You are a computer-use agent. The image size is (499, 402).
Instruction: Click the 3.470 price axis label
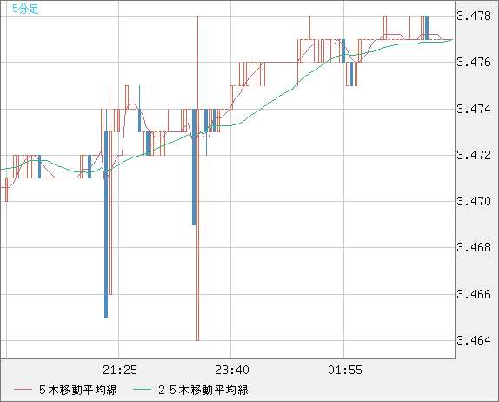(474, 201)
